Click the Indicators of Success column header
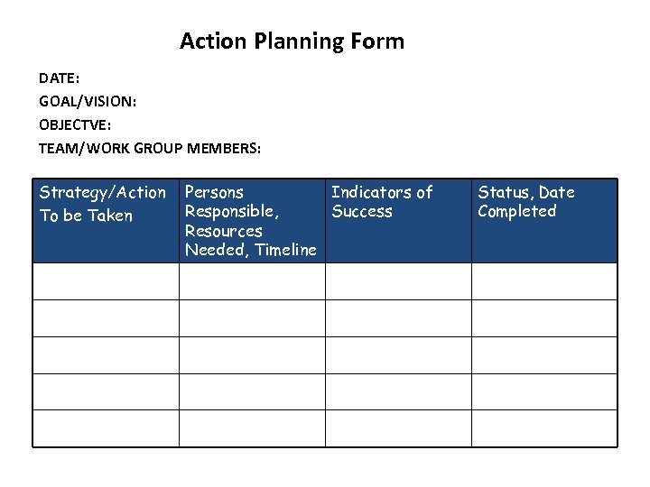Viewport: 650px width, 487px height. tap(382, 202)
